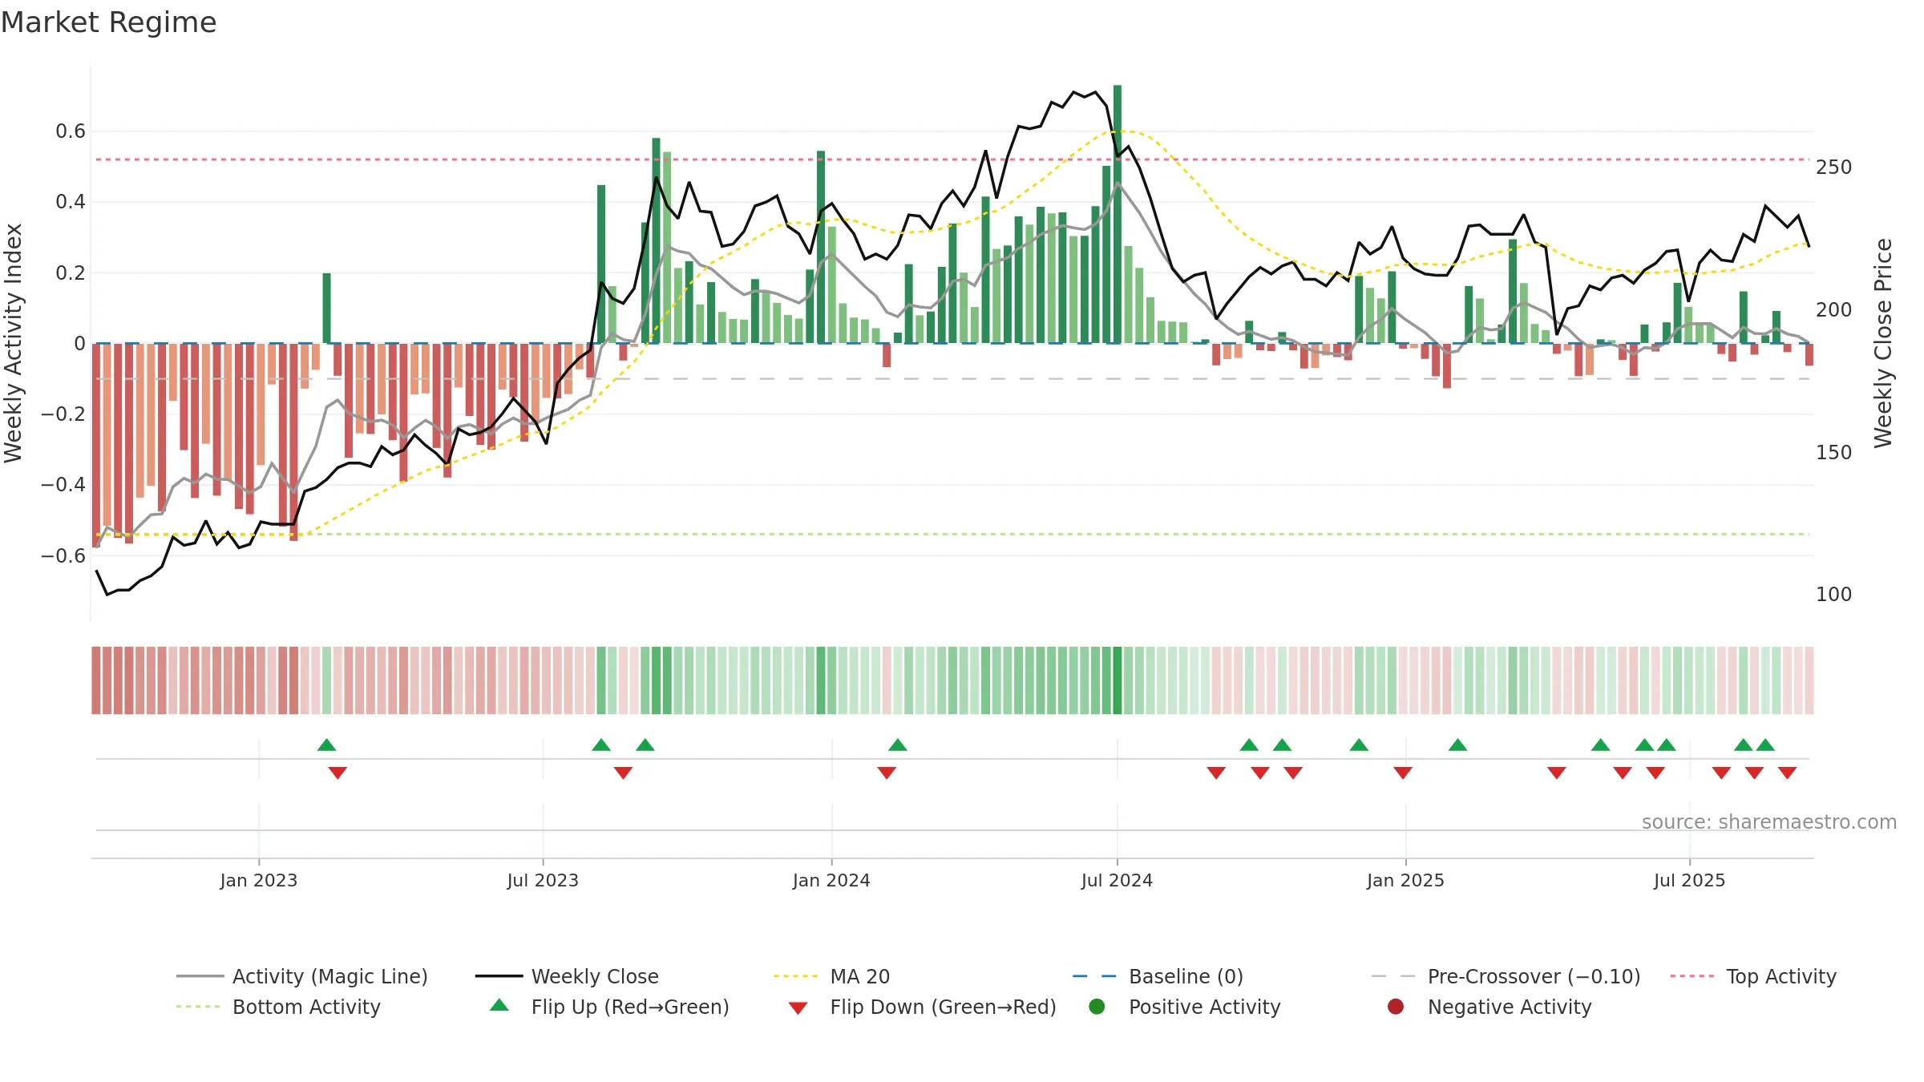Click the Weekly Close Price axis title
Screen dimensions: 1924x1082
1883,343
